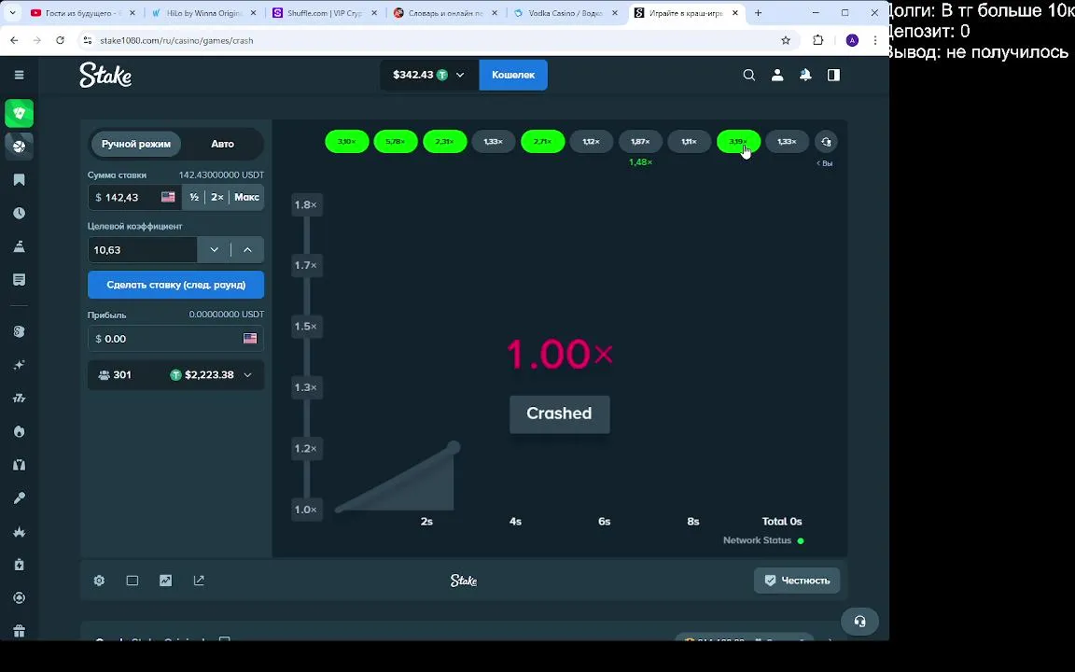Click the Stake logo in the header
1075x672 pixels.
coord(105,75)
